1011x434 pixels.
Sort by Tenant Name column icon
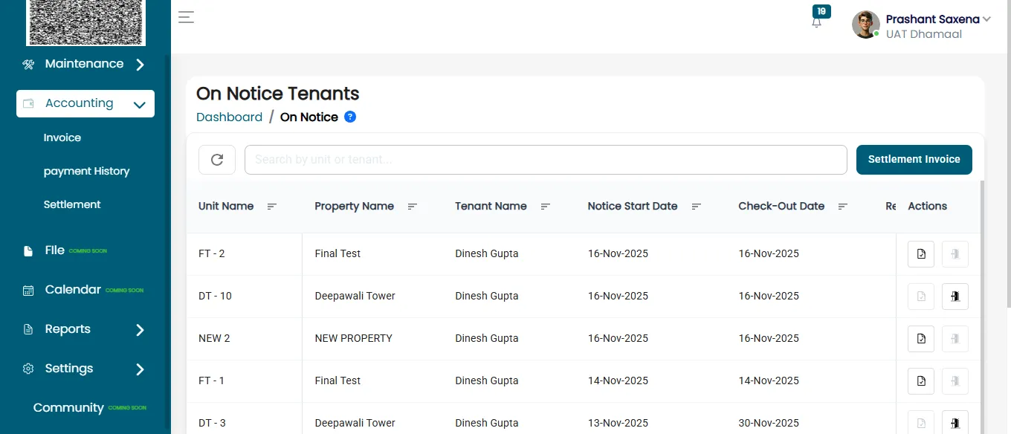pos(546,207)
